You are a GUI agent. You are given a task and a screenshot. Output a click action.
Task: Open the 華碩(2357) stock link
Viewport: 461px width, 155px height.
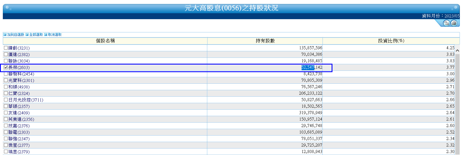tap(19, 107)
